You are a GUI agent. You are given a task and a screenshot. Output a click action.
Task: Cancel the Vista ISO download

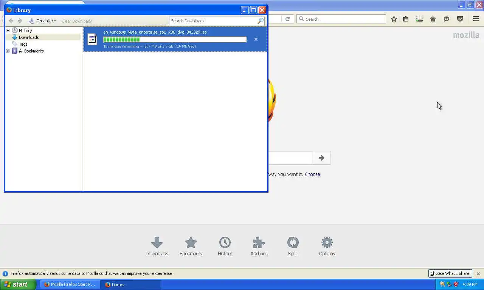[x=256, y=39]
